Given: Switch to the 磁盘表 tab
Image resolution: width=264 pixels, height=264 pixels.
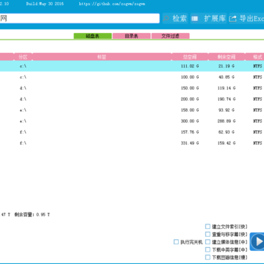Looking at the screenshot, I should pyautogui.click(x=92, y=36).
